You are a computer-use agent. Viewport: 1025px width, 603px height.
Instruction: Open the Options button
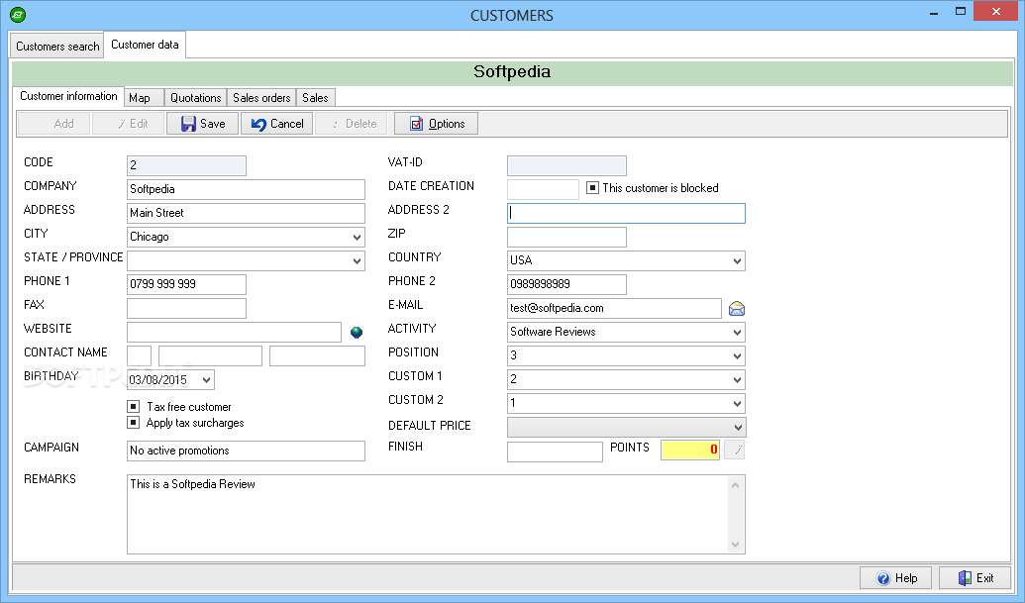436,124
